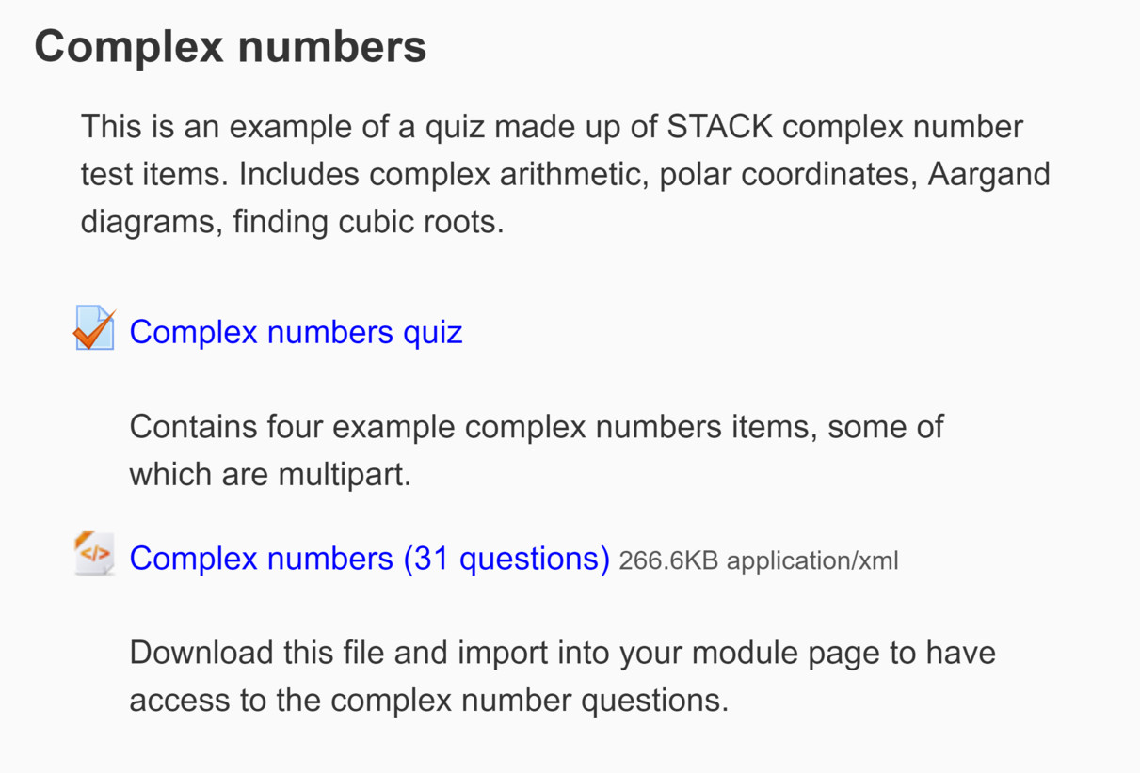Click text access to the complex number questions
The image size is (1140, 773).
coord(428,701)
